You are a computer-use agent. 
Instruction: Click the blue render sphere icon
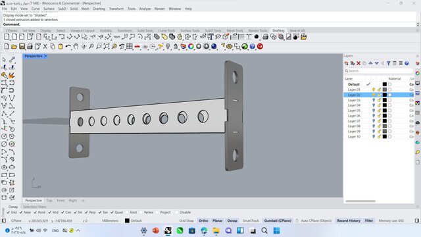point(214,47)
